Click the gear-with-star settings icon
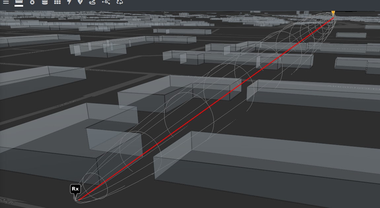The height and width of the screenshot is (208, 380). click(32, 3)
